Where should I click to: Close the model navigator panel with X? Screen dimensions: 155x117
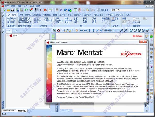tap(3, 29)
